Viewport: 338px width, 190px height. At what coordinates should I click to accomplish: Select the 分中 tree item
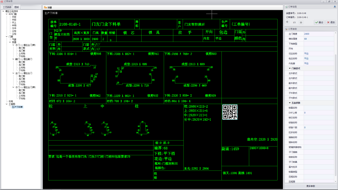click(x=14, y=28)
